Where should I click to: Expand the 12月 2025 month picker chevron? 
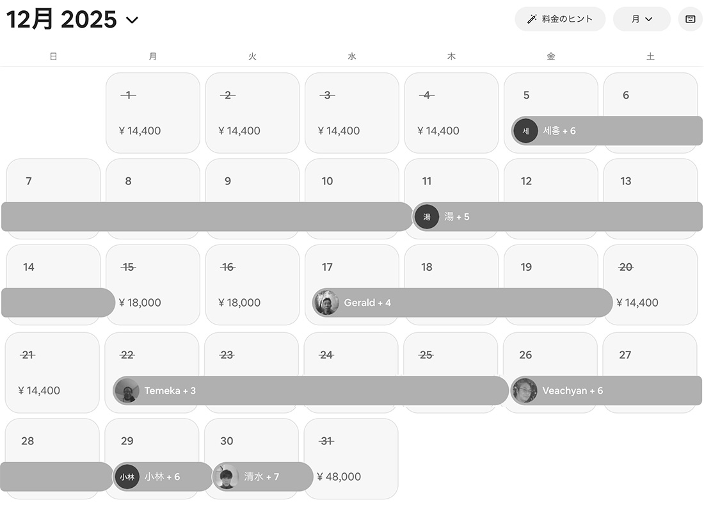(132, 20)
